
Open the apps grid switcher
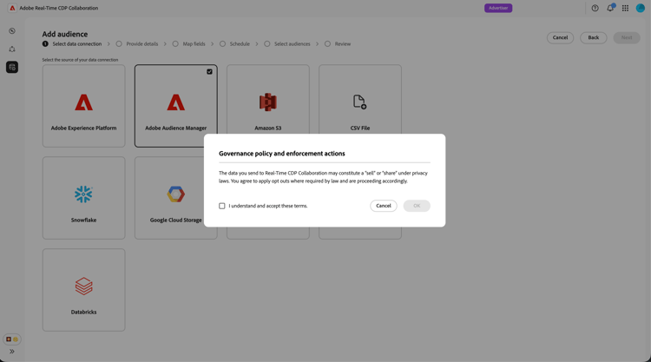pyautogui.click(x=625, y=8)
